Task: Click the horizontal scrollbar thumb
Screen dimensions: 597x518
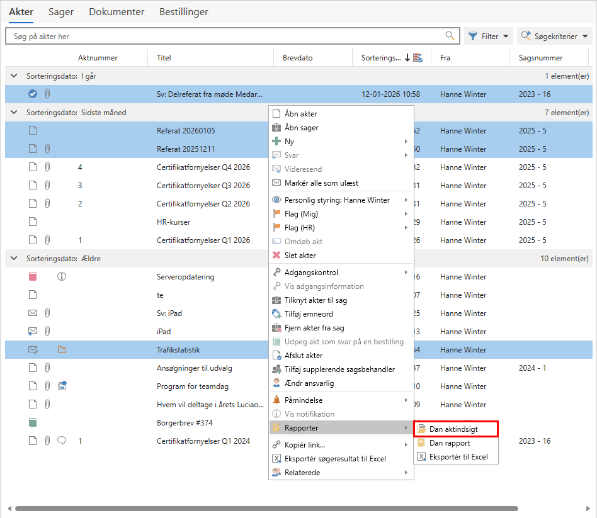Action: (266, 509)
